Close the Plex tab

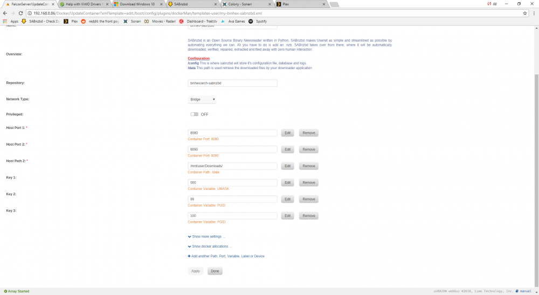[324, 4]
